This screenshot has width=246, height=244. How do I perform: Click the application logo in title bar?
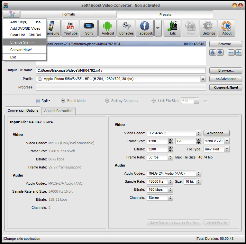[x=6, y=5]
